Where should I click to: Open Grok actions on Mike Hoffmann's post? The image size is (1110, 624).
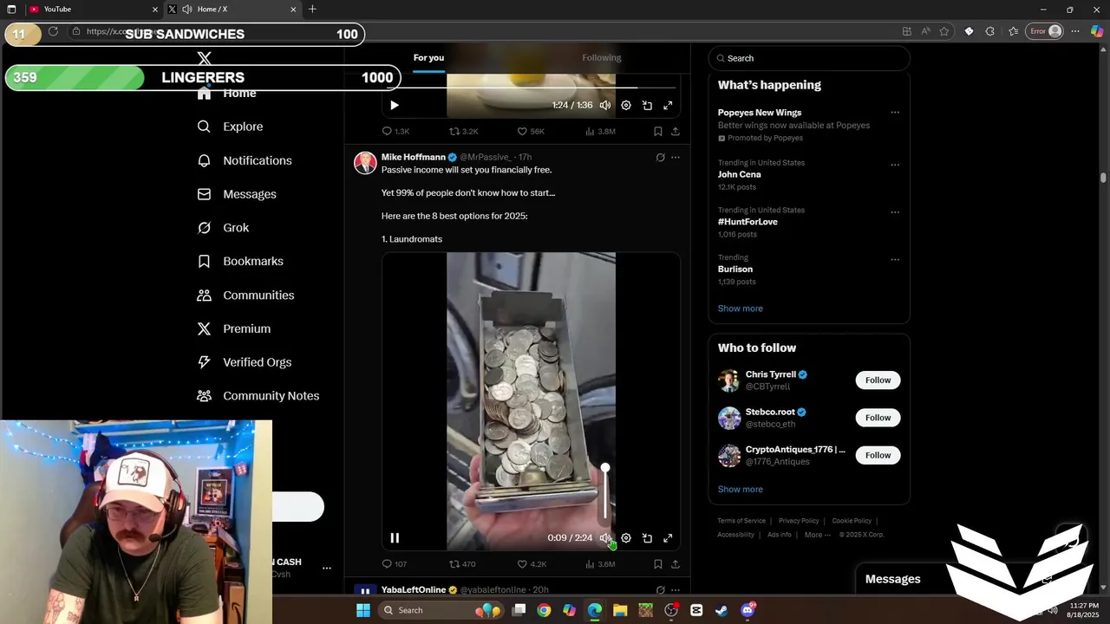pyautogui.click(x=660, y=158)
